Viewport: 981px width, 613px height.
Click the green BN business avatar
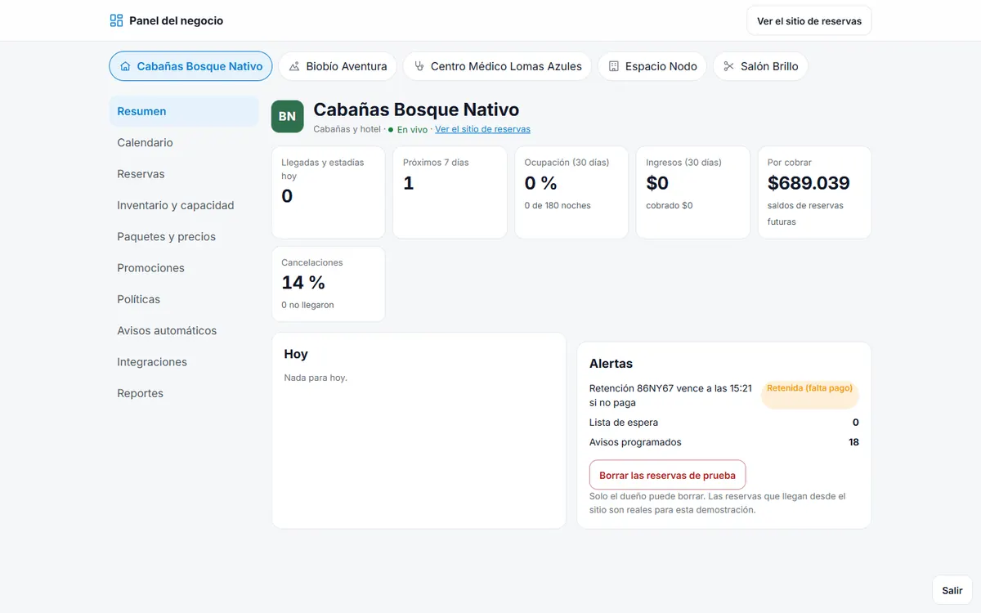288,116
